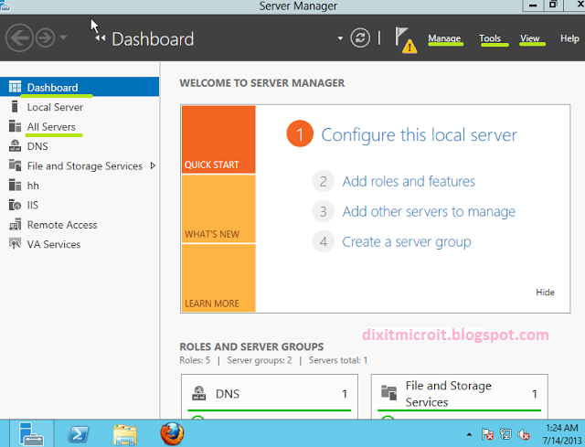The image size is (585, 447).
Task: Click the VA Services sidebar icon
Action: tap(15, 244)
